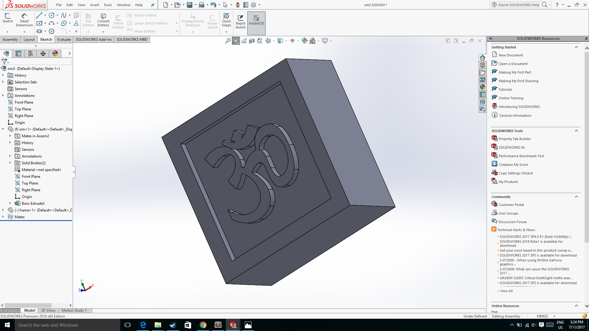The image size is (589, 331).
Task: Collapse the SOLIDWORKS Tools section
Action: coord(576,131)
